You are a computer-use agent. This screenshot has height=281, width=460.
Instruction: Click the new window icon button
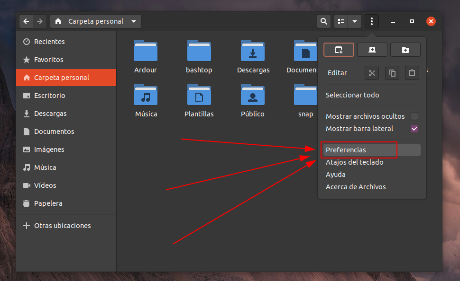[x=339, y=50]
